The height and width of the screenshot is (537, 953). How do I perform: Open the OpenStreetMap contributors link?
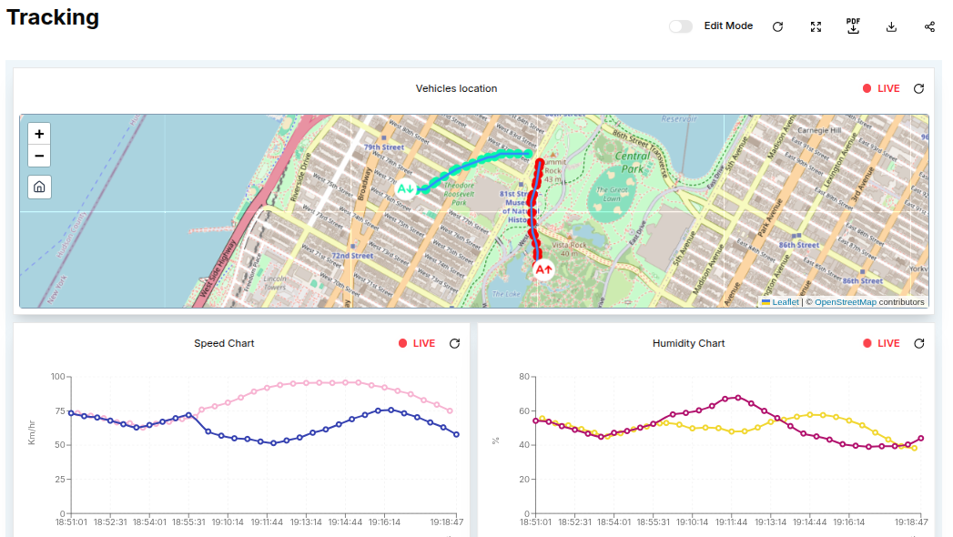tap(845, 302)
